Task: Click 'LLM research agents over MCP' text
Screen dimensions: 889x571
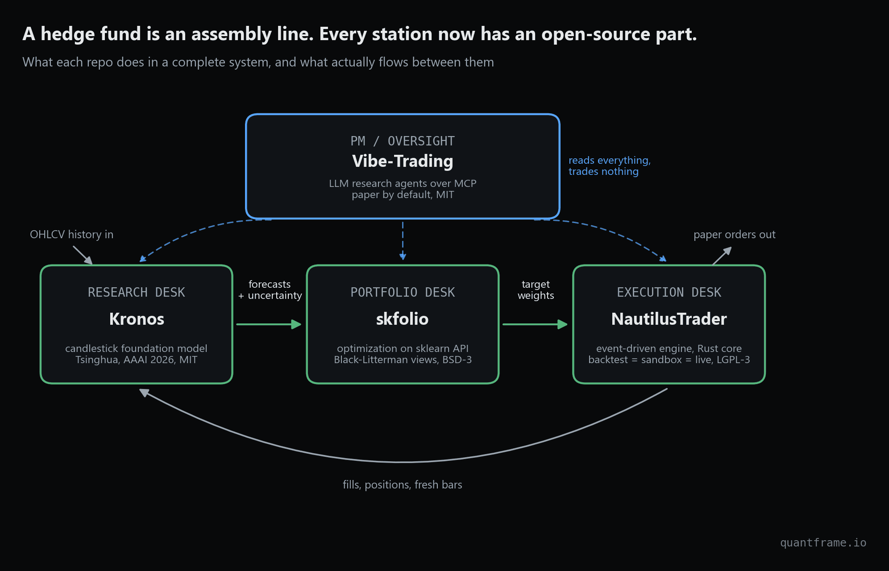Action: 403,183
